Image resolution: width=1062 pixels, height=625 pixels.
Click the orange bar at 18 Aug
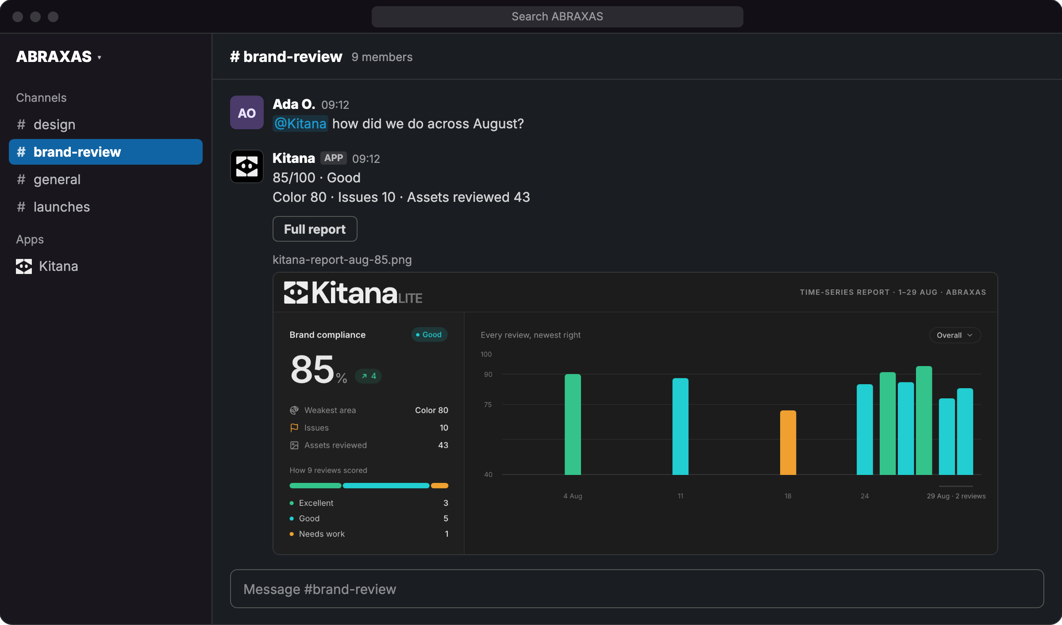point(788,443)
